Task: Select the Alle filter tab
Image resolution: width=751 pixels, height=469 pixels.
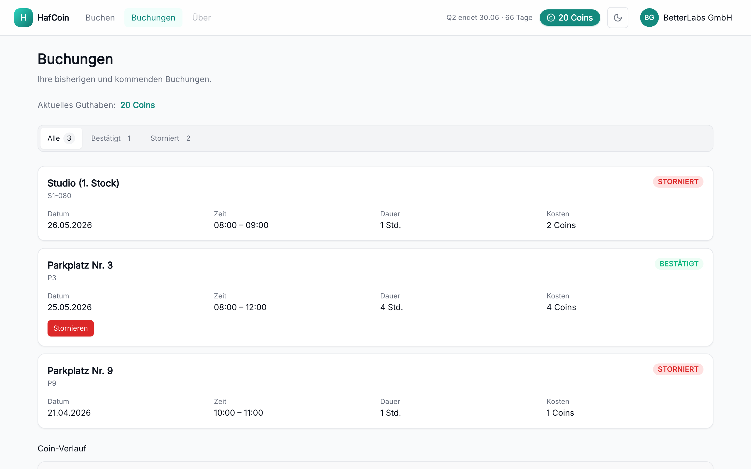Action: tap(61, 138)
